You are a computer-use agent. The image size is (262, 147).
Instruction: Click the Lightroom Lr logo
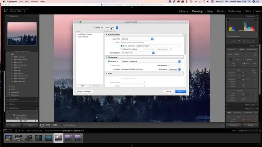point(6,10)
